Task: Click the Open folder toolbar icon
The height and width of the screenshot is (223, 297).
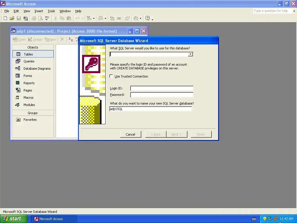Action: 12,18
